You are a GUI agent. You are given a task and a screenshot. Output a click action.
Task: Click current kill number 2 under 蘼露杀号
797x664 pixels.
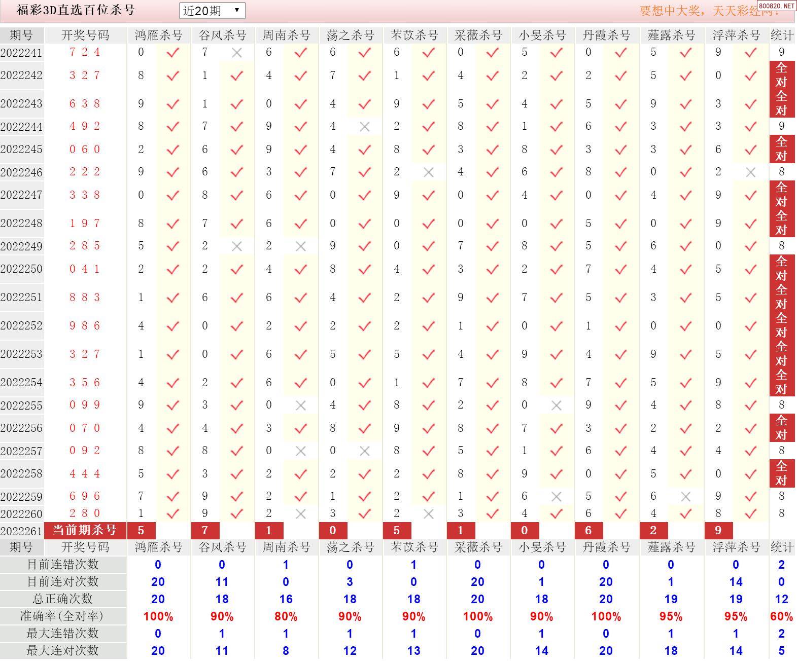pos(653,531)
